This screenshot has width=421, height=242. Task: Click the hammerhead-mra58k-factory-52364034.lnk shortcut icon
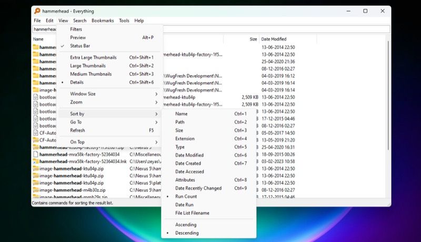[35, 161]
